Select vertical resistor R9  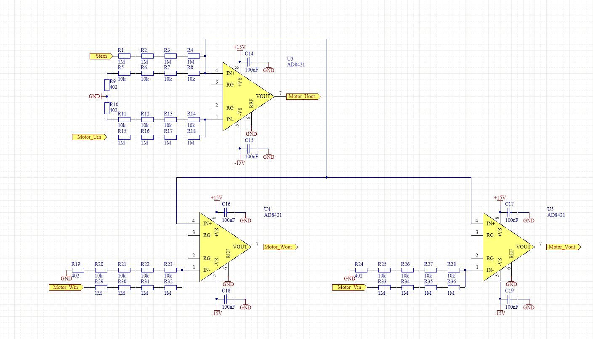(x=107, y=85)
